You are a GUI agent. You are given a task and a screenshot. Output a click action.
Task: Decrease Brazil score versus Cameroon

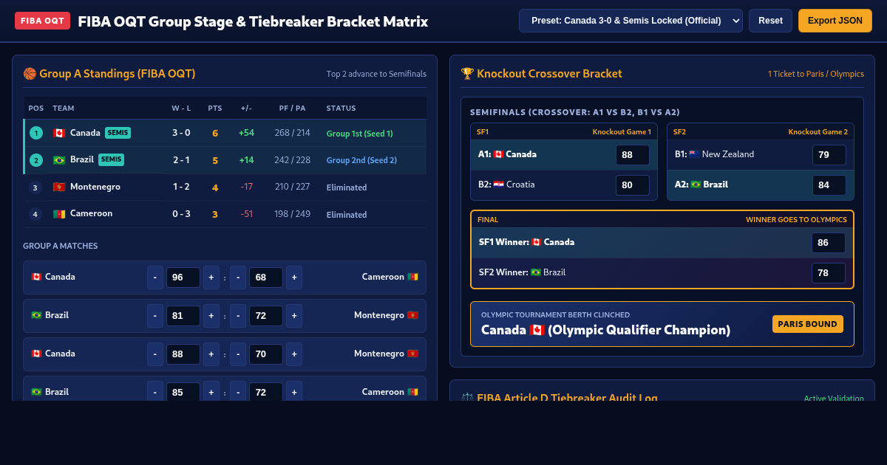tap(155, 391)
